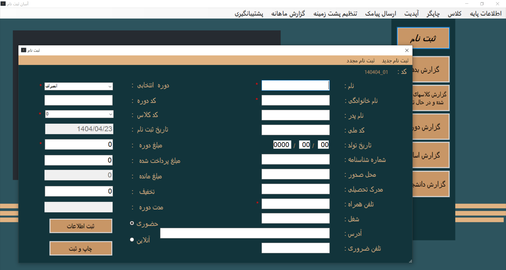Focus the نام خانوادگی input field
The image size is (506, 270).
pyautogui.click(x=295, y=100)
